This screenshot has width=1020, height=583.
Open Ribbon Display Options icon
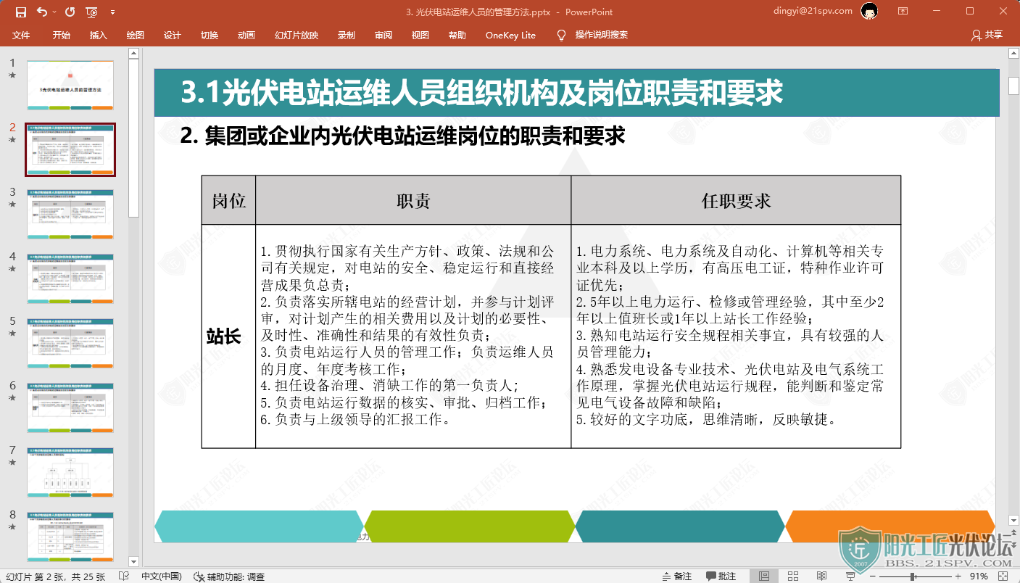click(903, 12)
